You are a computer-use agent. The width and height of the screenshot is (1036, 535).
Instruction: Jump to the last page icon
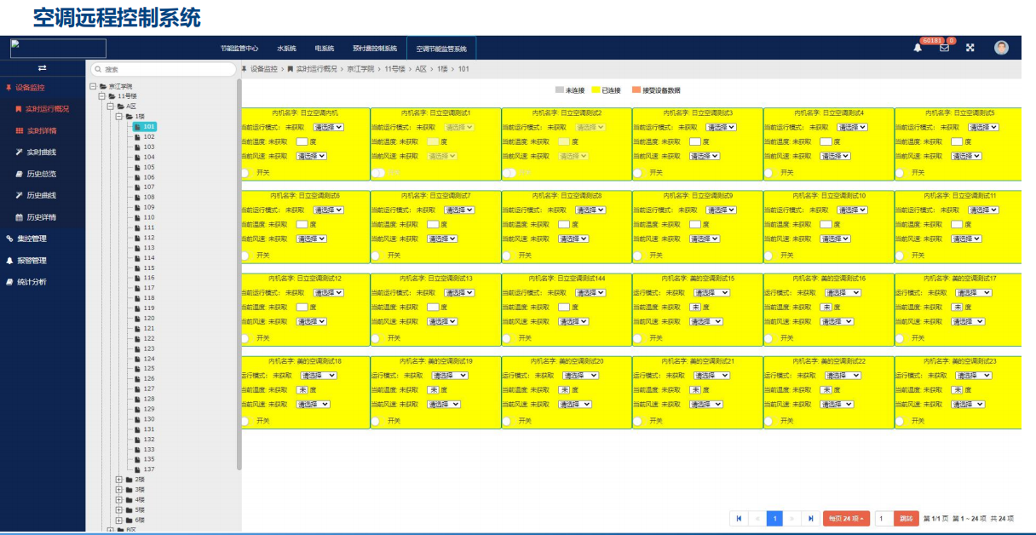pos(810,518)
